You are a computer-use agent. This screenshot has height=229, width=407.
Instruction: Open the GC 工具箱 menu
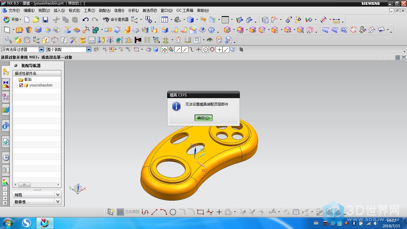click(185, 10)
